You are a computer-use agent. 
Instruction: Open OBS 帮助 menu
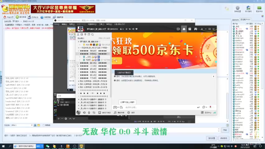[109, 24]
